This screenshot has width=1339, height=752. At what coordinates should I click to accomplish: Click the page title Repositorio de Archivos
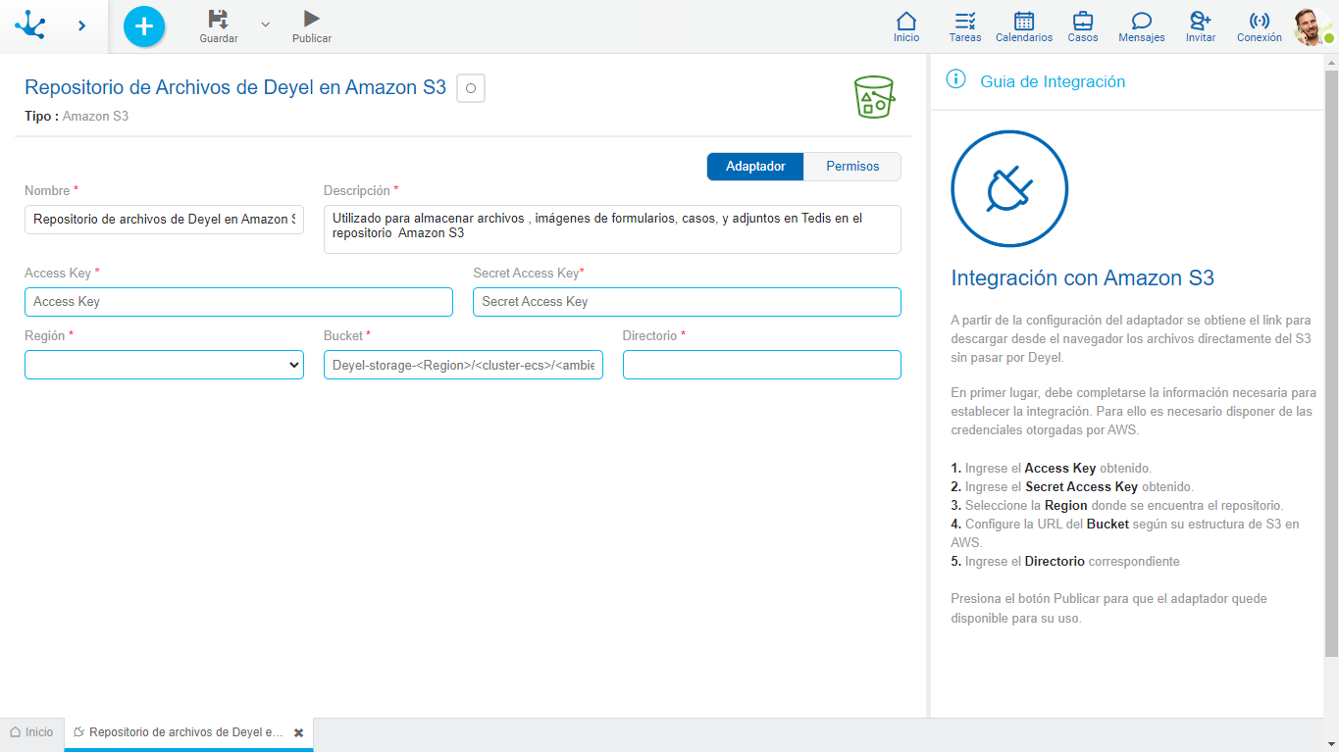click(235, 87)
